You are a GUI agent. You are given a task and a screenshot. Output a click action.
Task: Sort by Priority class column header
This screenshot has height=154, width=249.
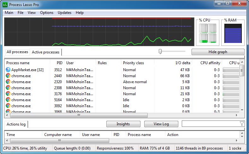pos(138,63)
